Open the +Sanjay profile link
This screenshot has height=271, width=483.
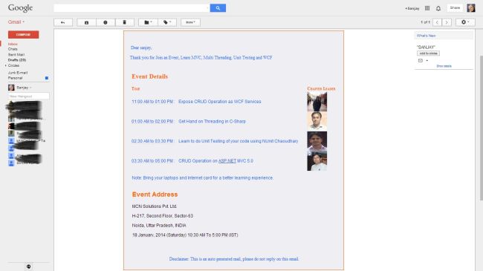(x=412, y=8)
